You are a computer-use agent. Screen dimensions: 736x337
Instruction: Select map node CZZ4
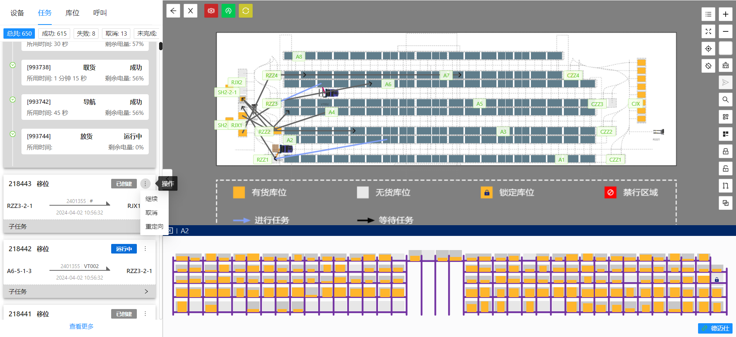coord(573,75)
